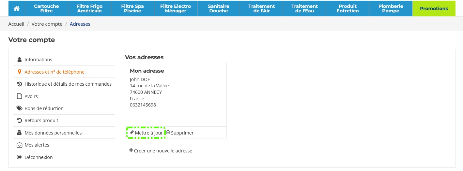Click Accueil in the breadcrumb
The width and height of the screenshot is (463, 171).
coord(16,24)
